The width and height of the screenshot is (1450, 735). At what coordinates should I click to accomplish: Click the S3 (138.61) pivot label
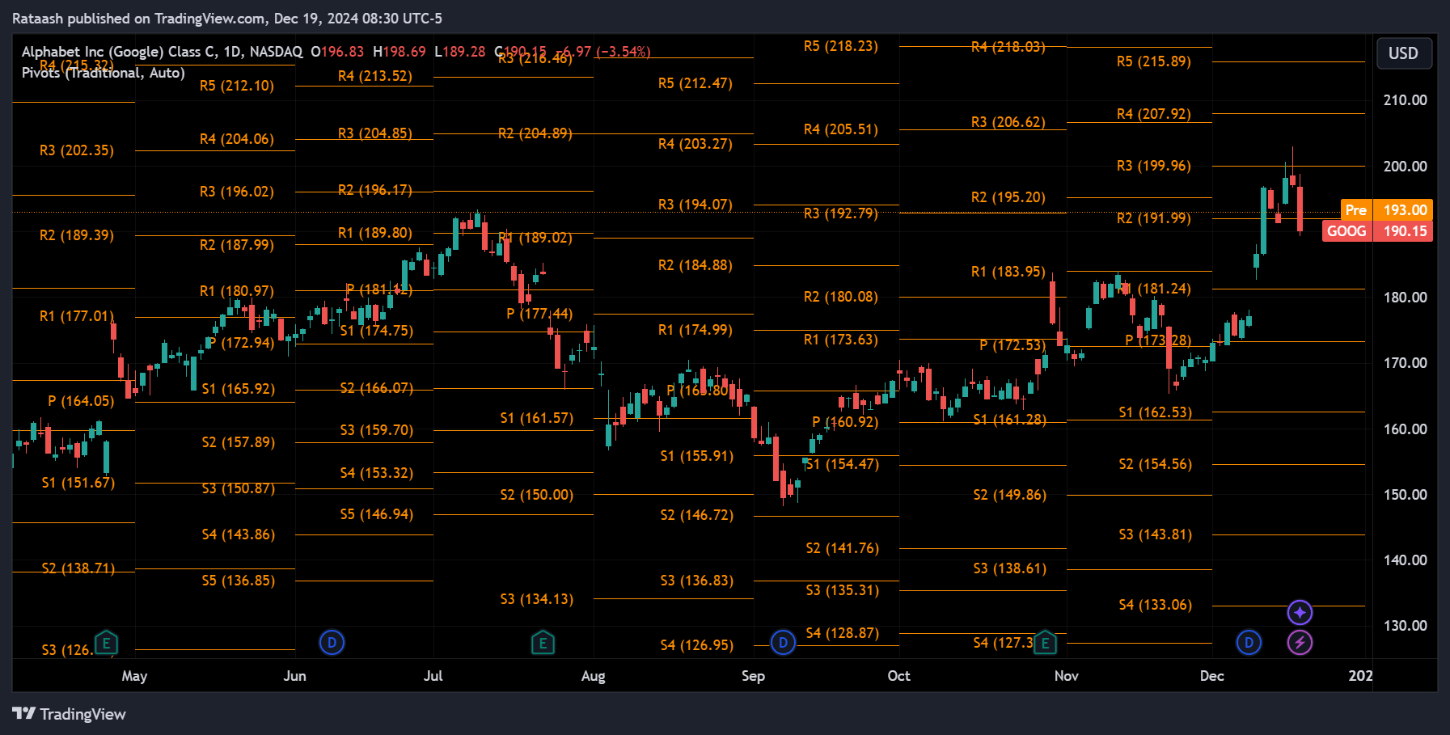click(1010, 568)
